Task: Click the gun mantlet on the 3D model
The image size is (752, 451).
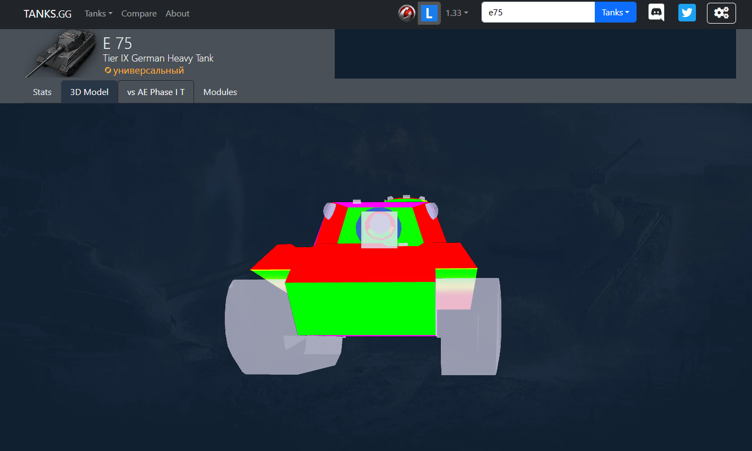Action: click(379, 230)
